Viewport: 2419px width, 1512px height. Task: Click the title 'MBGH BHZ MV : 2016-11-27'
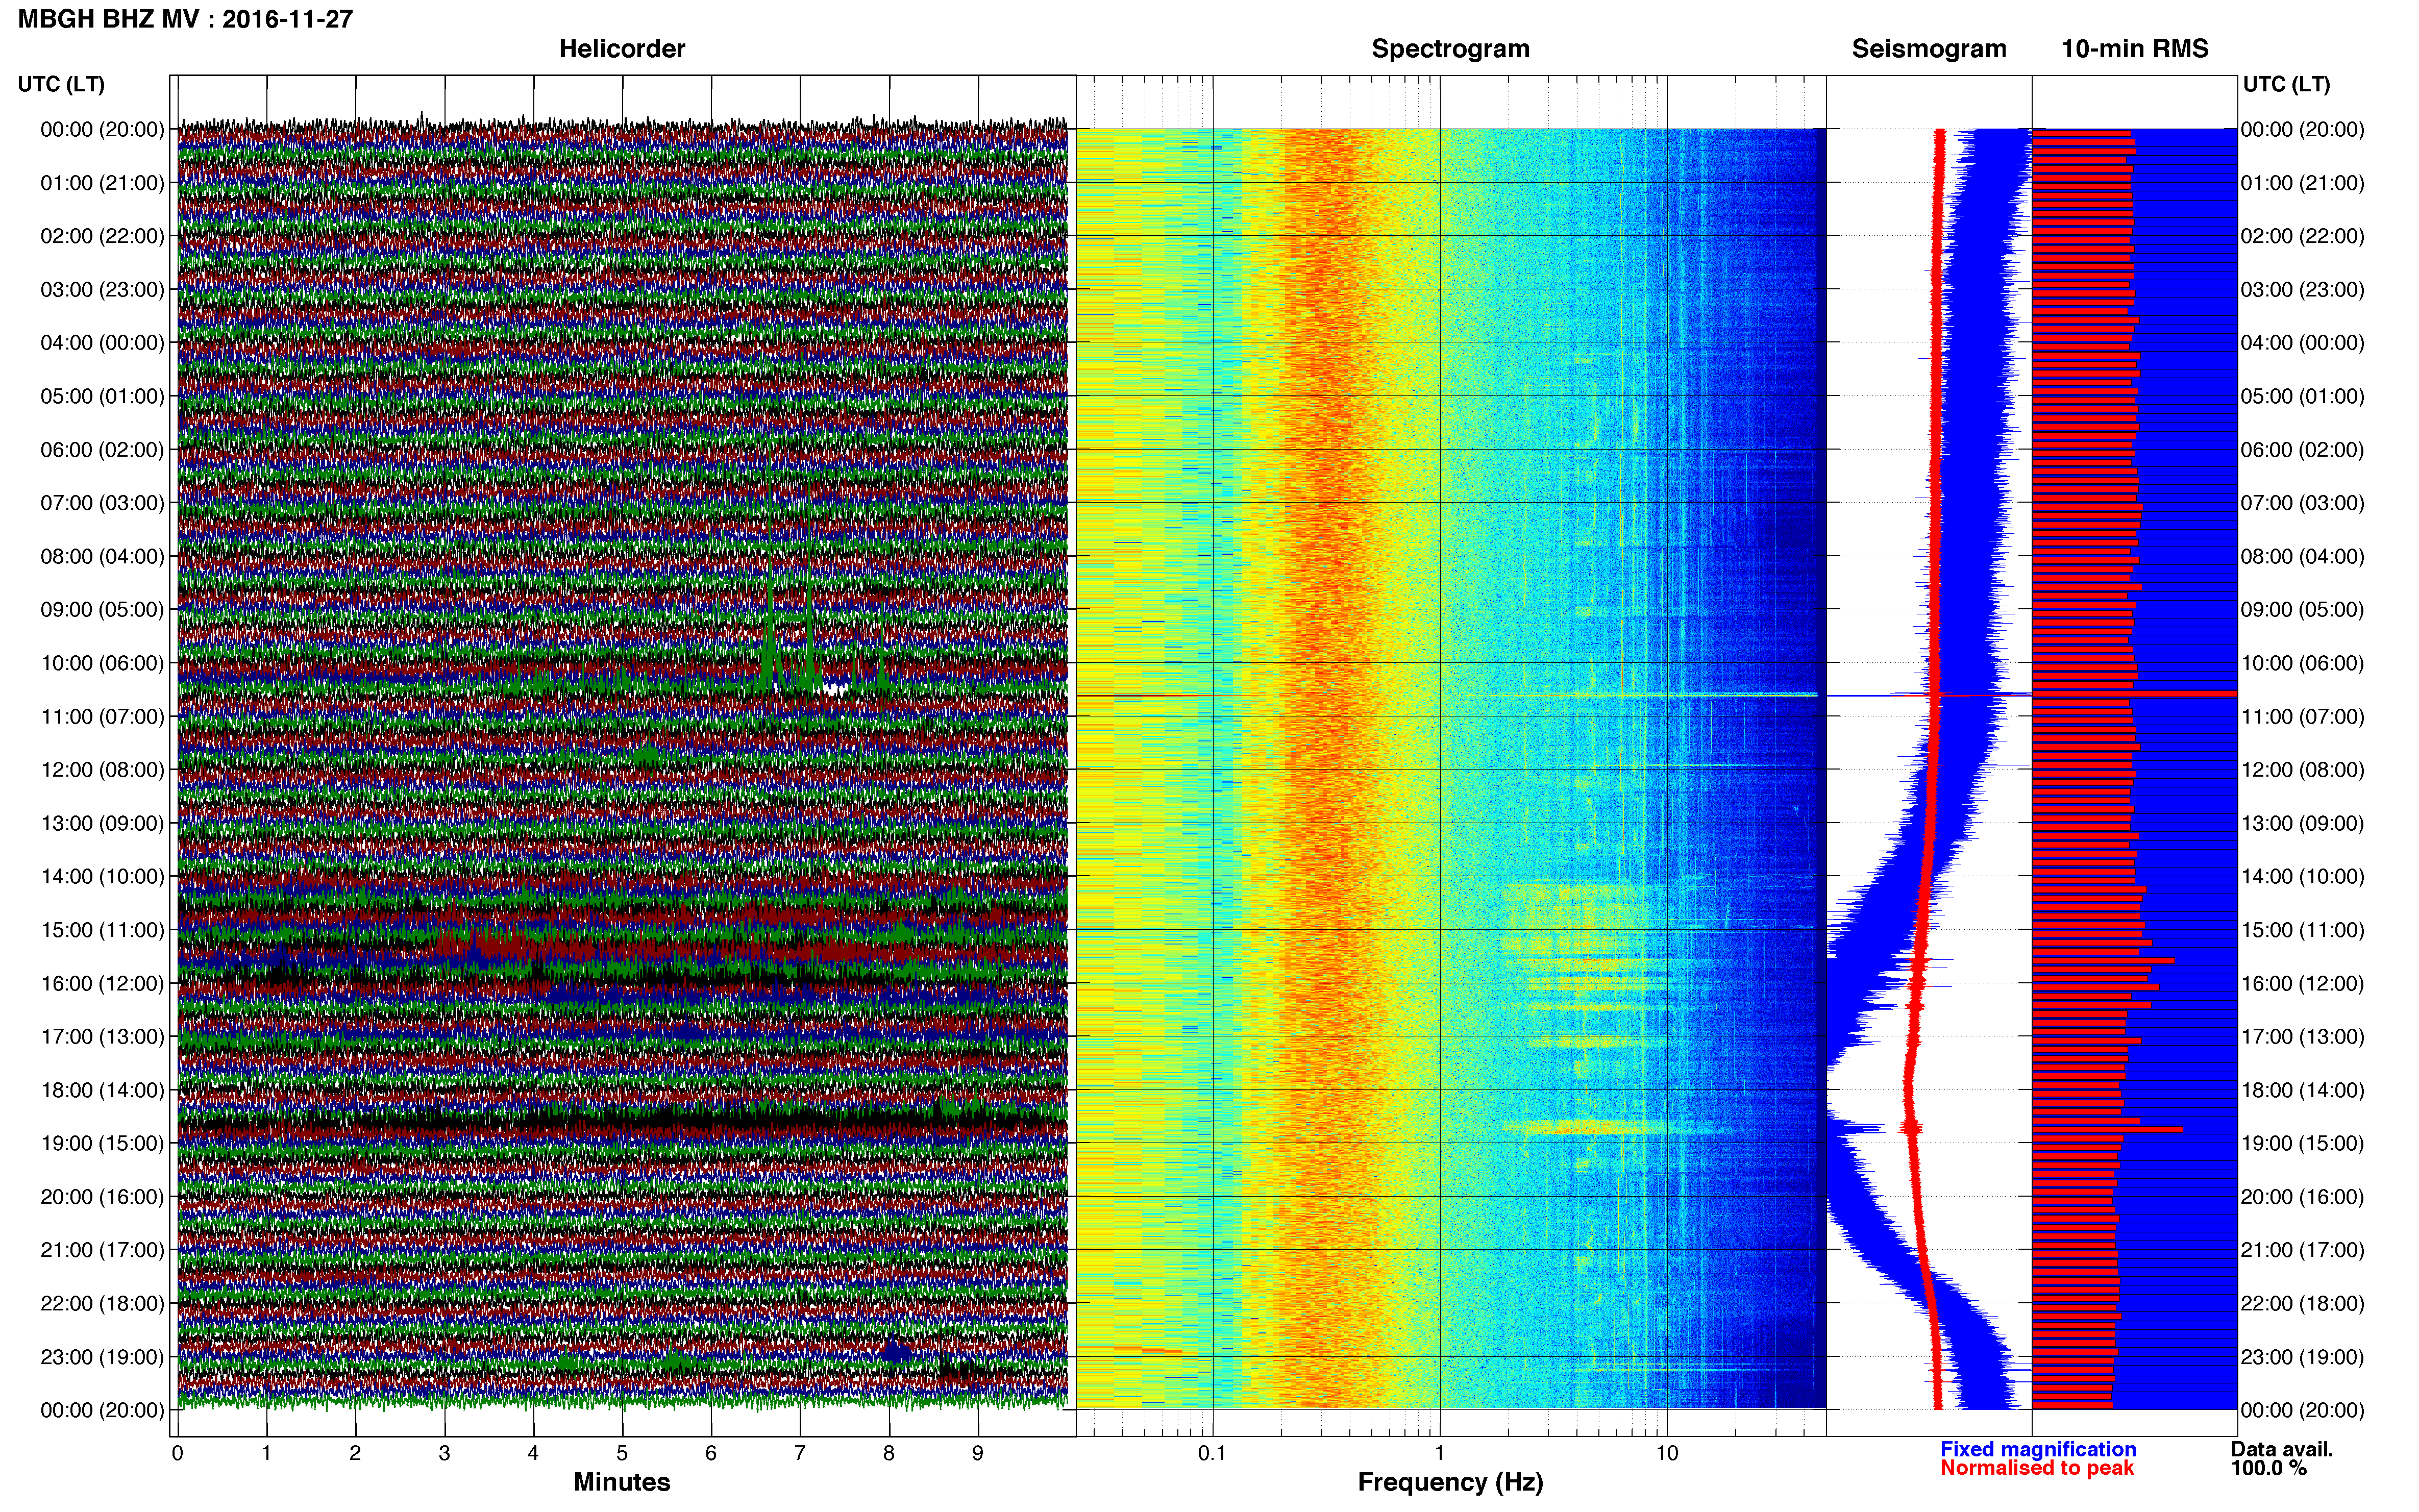pyautogui.click(x=186, y=19)
